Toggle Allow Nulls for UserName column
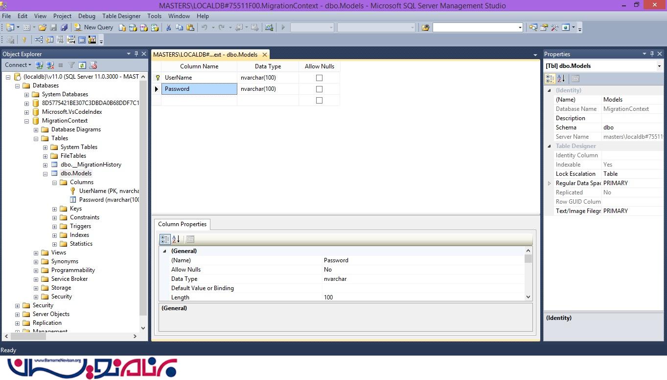The image size is (667, 380). [x=319, y=78]
